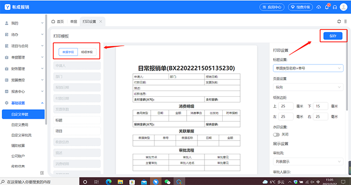Viewport: 351px width, 185px height.
Task: Close the 打印设置 tab
Action: pos(101,21)
